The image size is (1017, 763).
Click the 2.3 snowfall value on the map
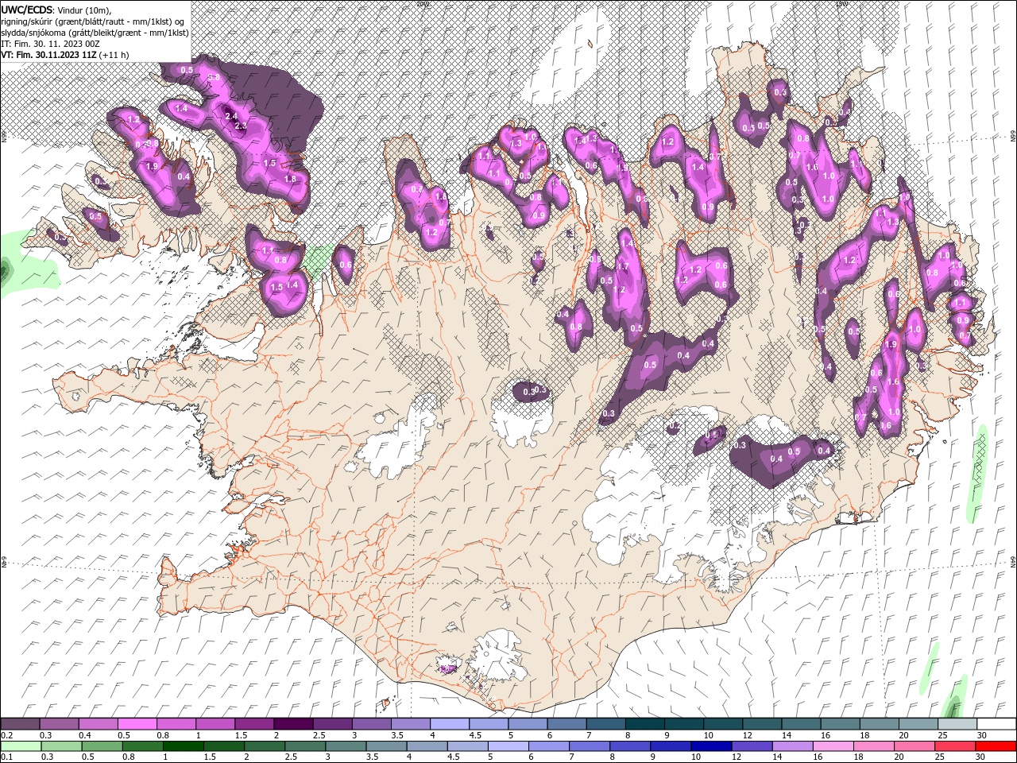point(241,126)
